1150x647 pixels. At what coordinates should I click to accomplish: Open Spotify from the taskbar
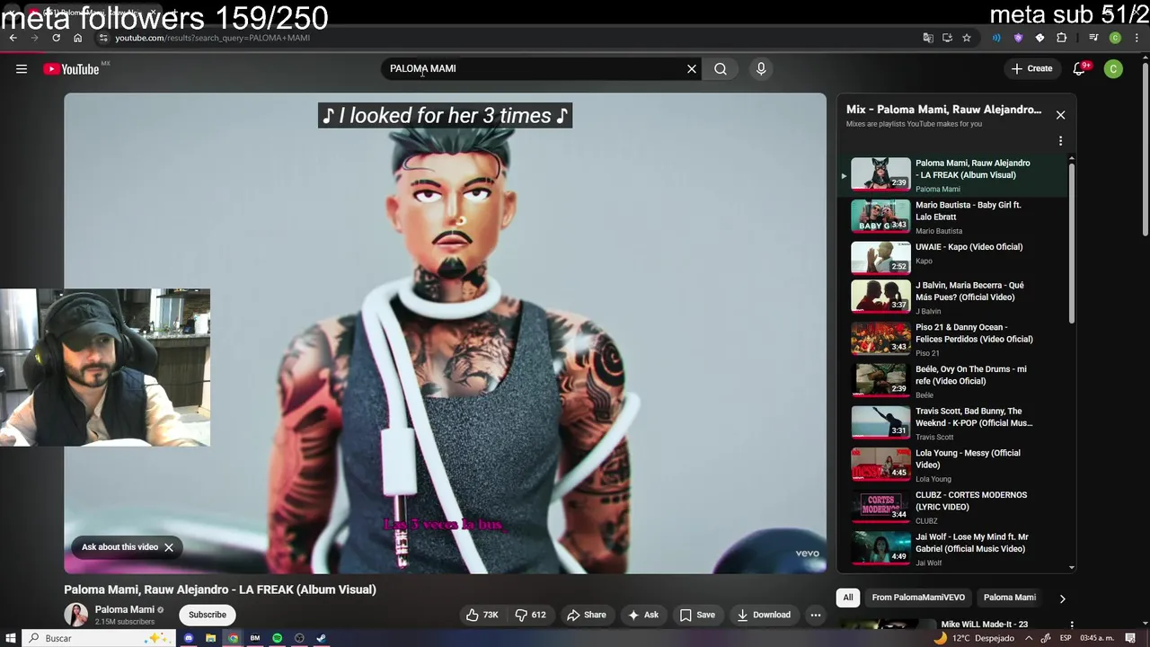point(278,638)
